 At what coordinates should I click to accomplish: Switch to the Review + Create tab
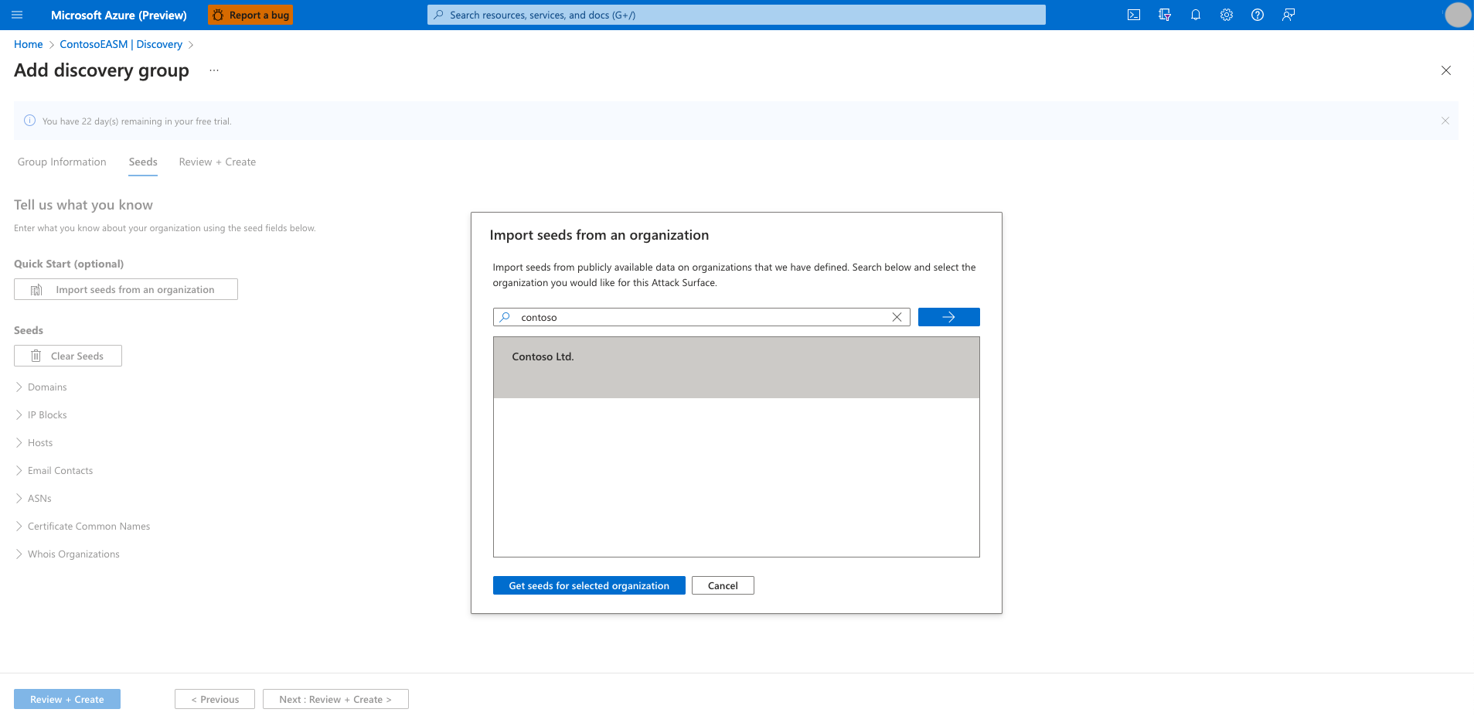(216, 162)
